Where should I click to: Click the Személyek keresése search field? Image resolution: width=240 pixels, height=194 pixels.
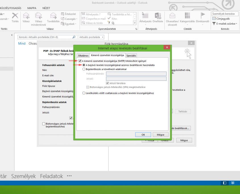[224, 14]
